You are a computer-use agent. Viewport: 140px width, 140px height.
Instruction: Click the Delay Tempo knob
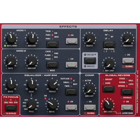(90, 39)
